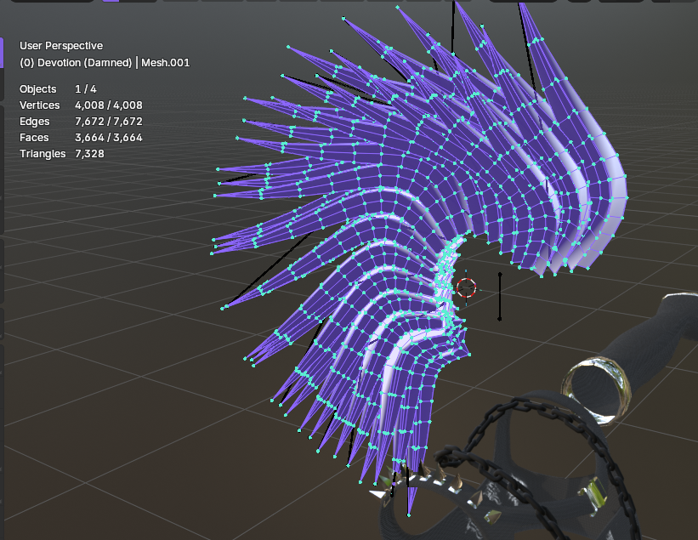698x540 pixels.
Task: Click the Edges statistic line
Action: pos(81,121)
